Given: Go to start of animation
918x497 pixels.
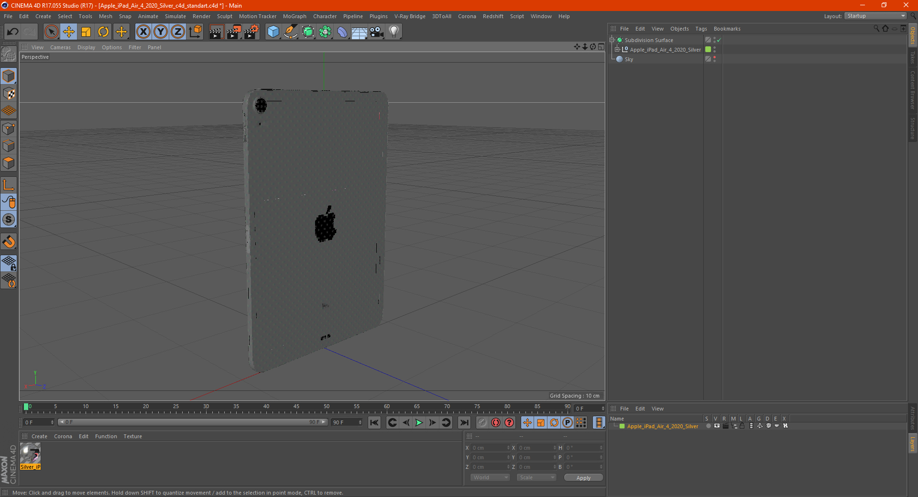Looking at the screenshot, I should (x=374, y=422).
